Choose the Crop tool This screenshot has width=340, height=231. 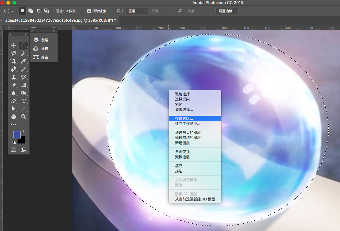coord(13,61)
